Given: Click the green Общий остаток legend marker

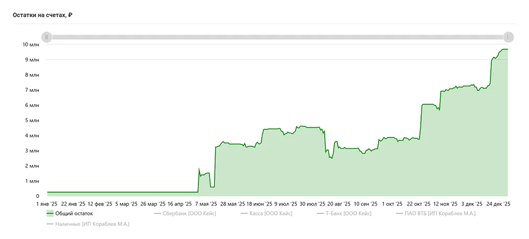Looking at the screenshot, I should point(50,213).
